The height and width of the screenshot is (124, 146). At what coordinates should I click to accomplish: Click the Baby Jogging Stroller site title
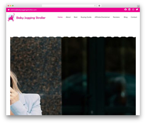31,18
